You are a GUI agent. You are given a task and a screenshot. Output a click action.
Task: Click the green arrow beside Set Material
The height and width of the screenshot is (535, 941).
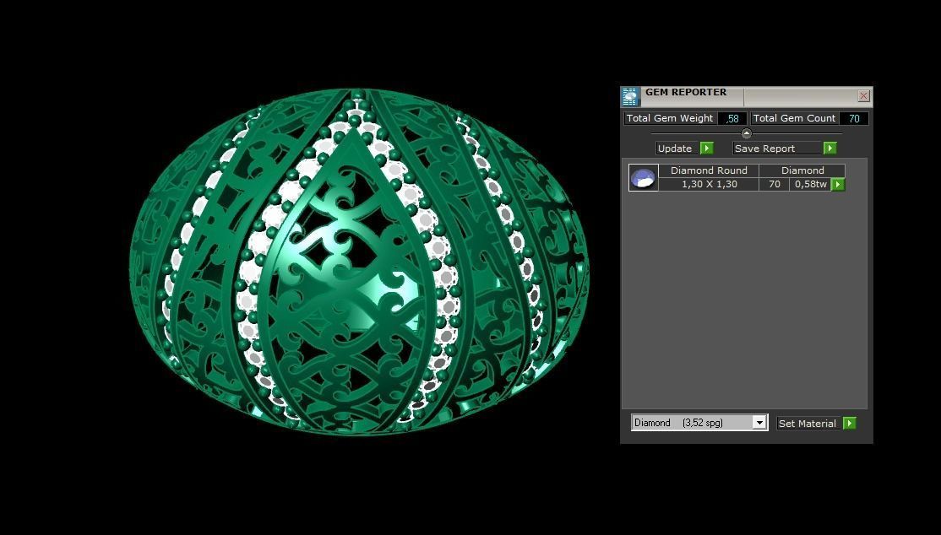coord(850,424)
